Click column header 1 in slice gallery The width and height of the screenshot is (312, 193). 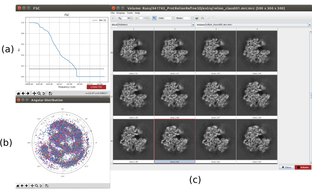click(x=133, y=29)
